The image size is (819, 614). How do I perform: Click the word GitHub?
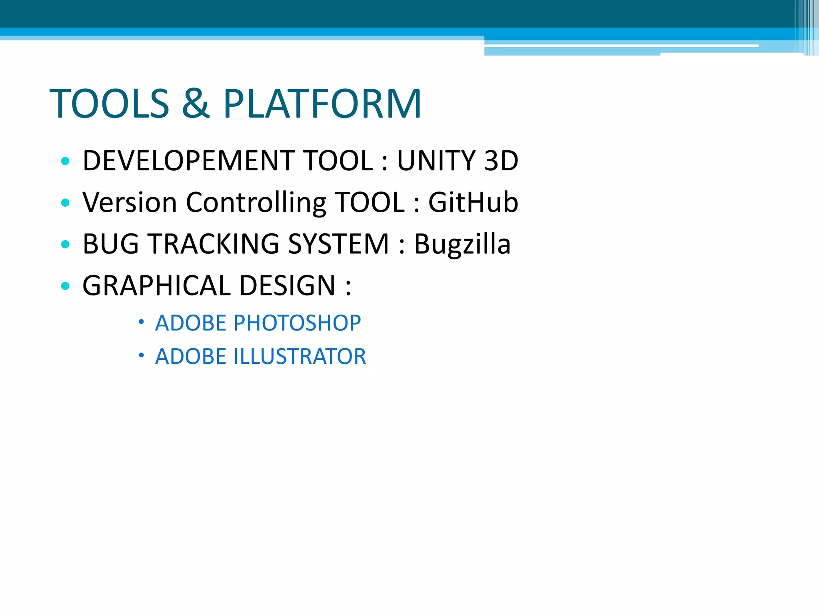tap(473, 202)
